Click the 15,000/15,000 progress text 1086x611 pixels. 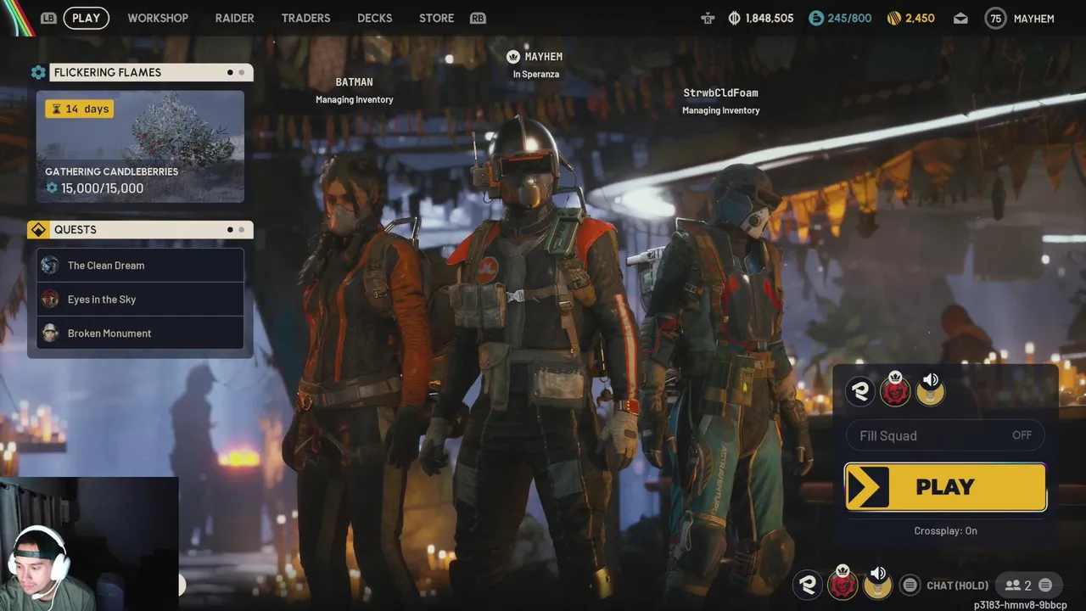click(102, 188)
